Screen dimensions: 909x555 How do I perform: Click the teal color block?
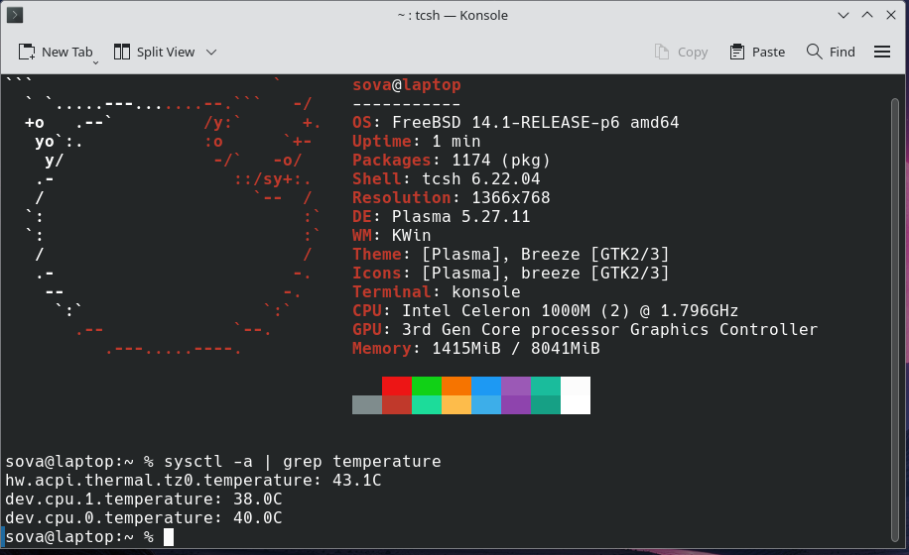546,386
